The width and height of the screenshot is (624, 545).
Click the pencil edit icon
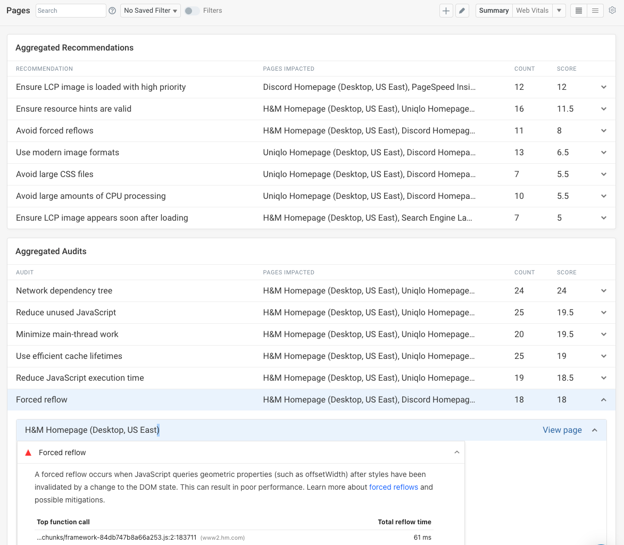pos(462,11)
